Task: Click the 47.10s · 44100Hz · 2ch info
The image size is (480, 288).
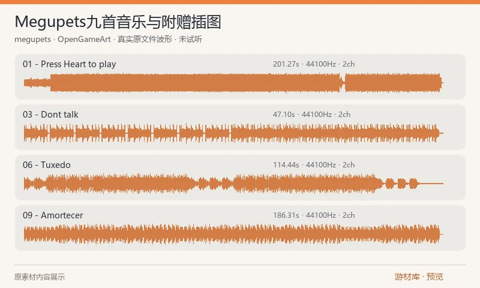Action: (x=311, y=115)
